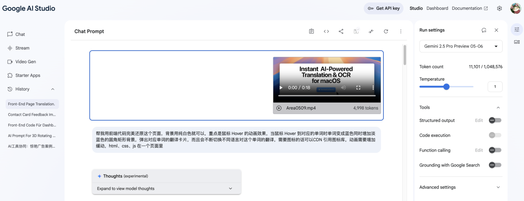Open the Chat section in sidebar
Screen dimensions: 524x201
click(16, 34)
